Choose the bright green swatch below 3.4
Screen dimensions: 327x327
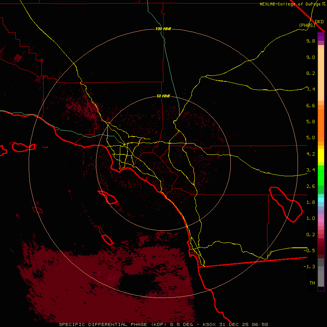tap(321, 175)
